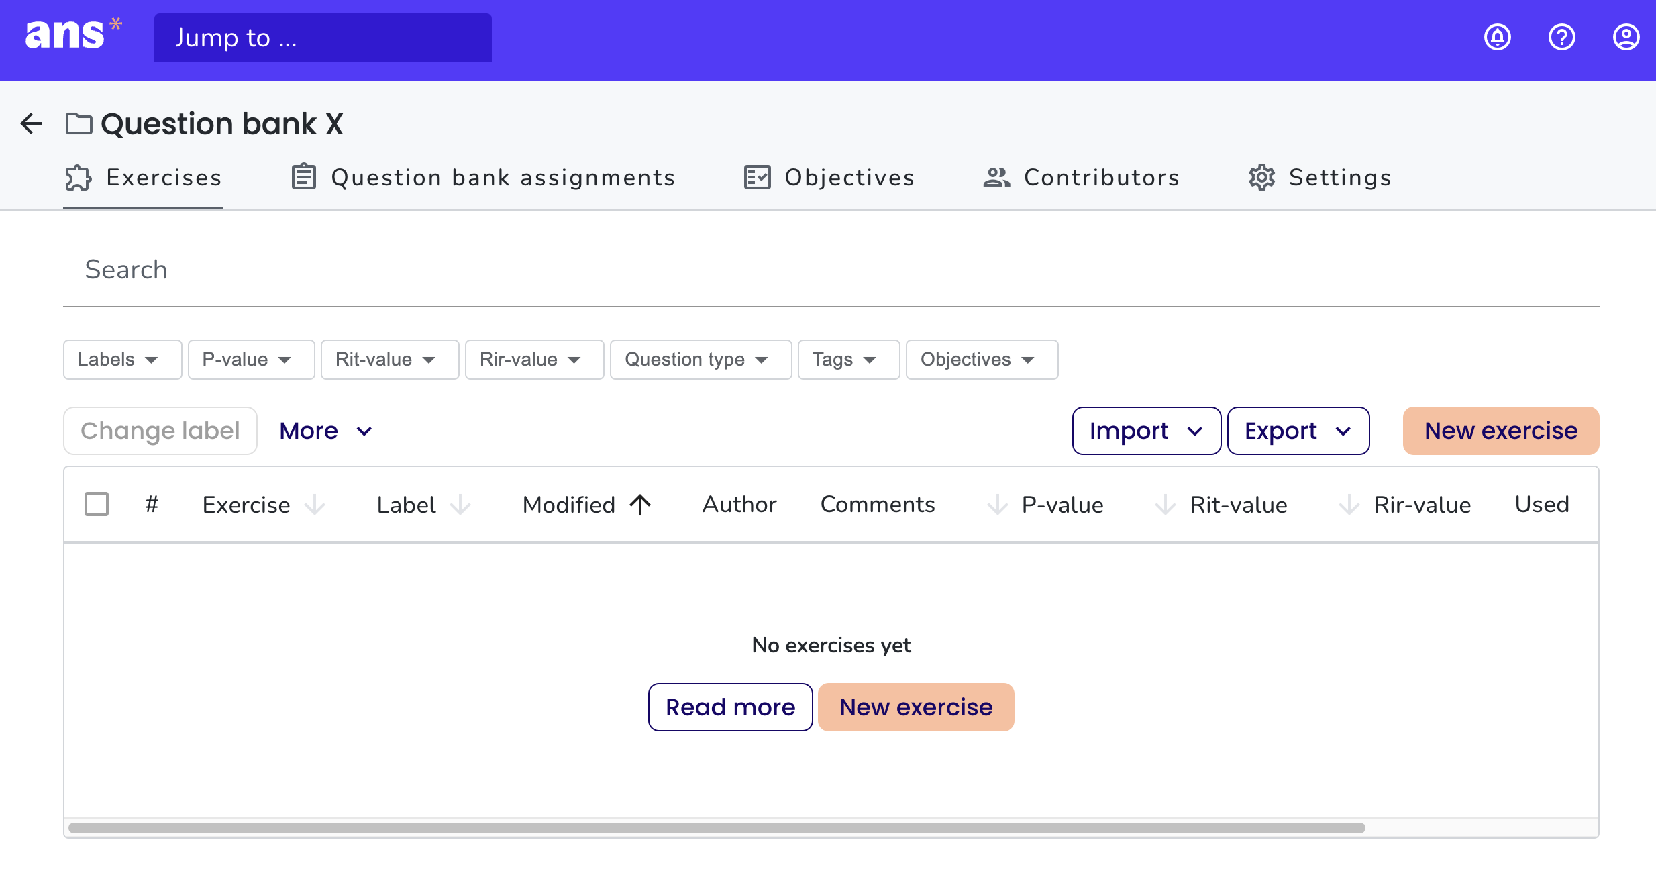The height and width of the screenshot is (871, 1656).
Task: Click the top-right New exercise button
Action: point(1501,431)
